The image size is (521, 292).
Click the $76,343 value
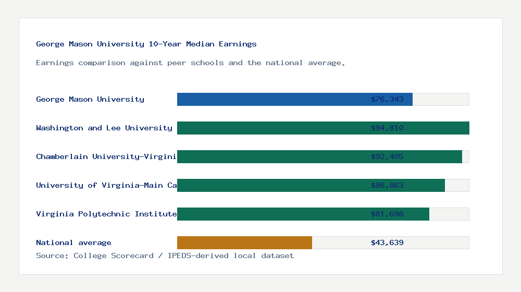coord(387,99)
